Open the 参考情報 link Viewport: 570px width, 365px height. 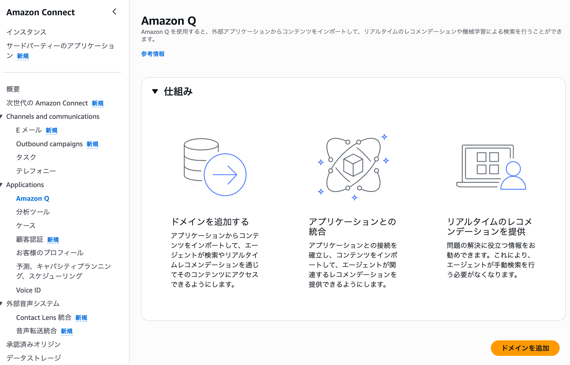(153, 54)
